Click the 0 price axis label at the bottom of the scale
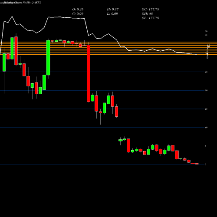The image size is (217, 217). (x=206, y=164)
